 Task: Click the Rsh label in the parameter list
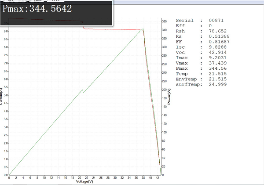coord(180,31)
